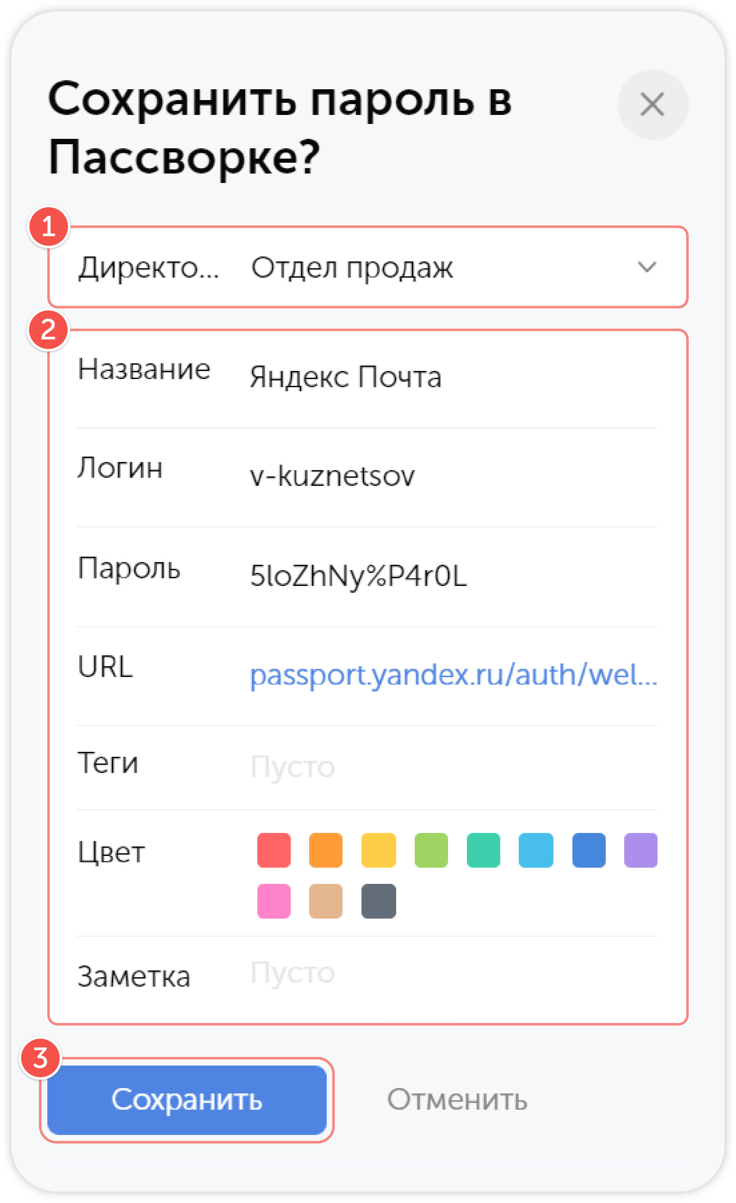Screen dimensions: 736x1203
Task: Click the Теги label
Action: coord(108,763)
